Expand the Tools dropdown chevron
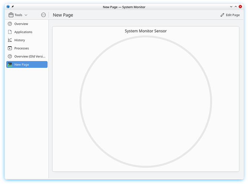 coord(26,15)
